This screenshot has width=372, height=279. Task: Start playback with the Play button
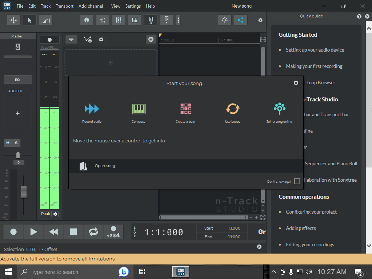tap(34, 232)
